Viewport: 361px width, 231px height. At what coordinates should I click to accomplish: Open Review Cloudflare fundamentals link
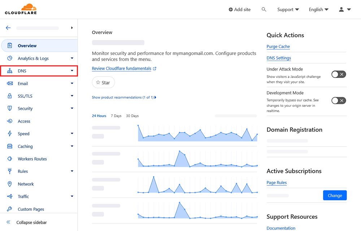(122, 68)
